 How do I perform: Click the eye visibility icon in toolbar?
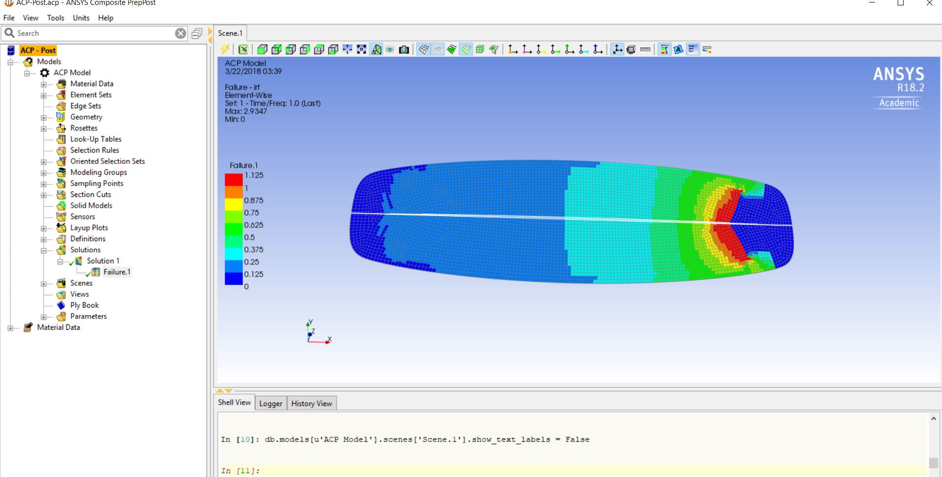[x=389, y=49]
